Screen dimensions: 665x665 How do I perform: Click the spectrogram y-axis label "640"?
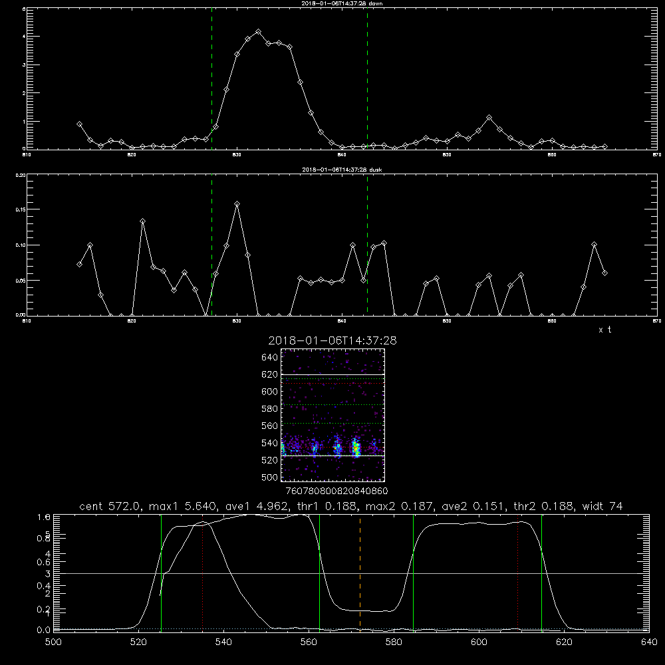coord(270,358)
